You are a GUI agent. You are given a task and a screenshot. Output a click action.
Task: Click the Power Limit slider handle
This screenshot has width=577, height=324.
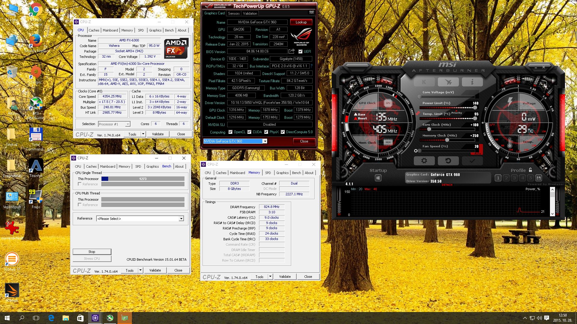[475, 107]
